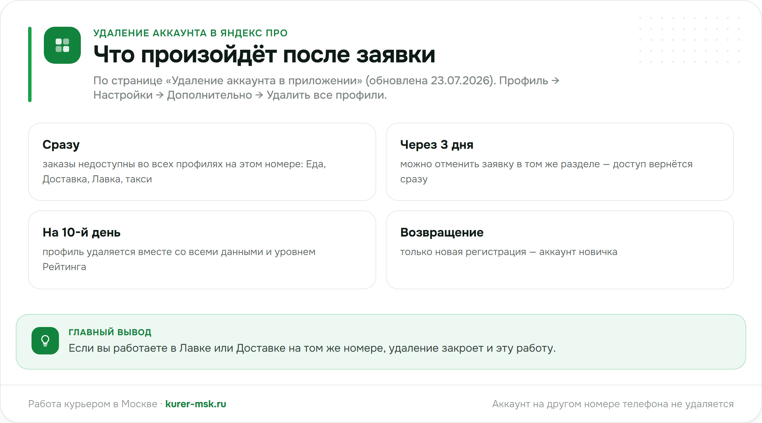This screenshot has height=423, width=762.
Task: Select the "Сразу" card title
Action: (x=61, y=145)
